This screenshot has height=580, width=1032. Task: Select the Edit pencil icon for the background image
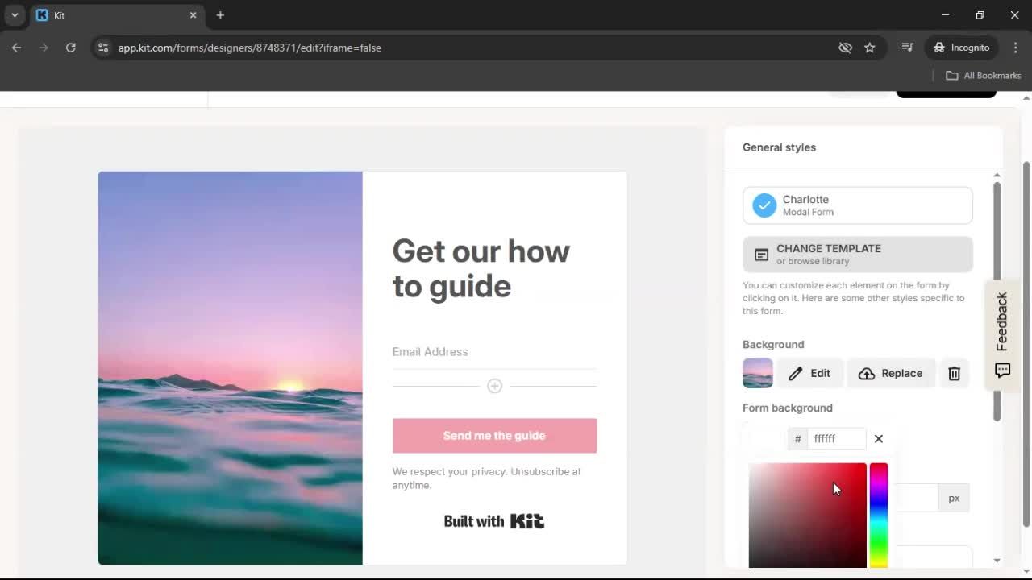tap(794, 373)
